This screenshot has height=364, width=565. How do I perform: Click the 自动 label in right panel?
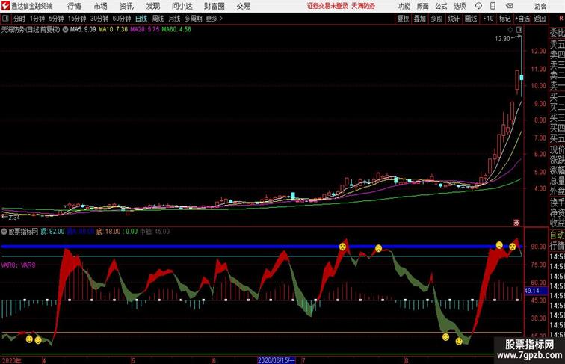557,235
